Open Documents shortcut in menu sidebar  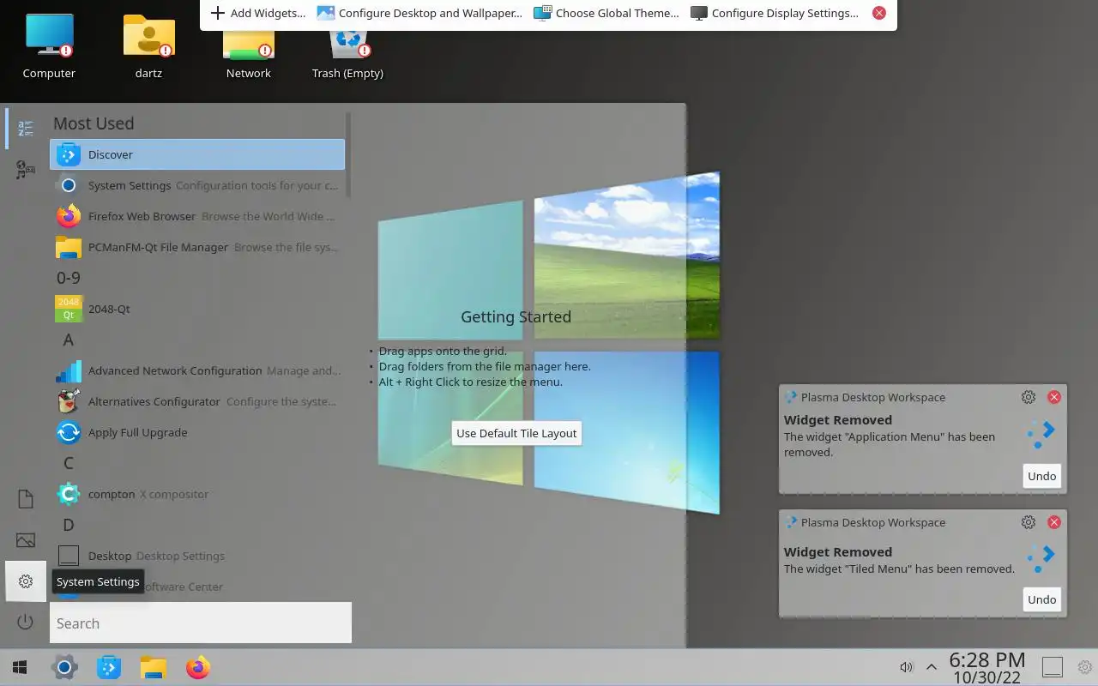pos(26,499)
